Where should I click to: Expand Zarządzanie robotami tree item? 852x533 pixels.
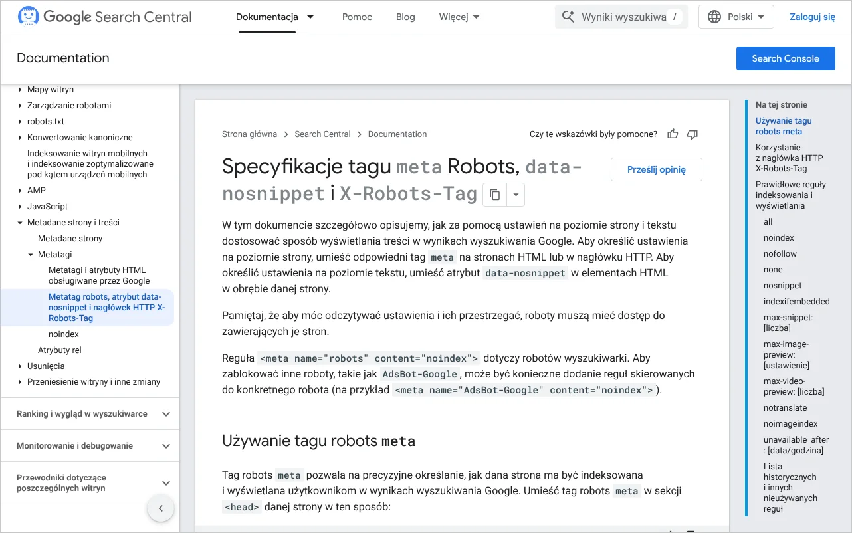click(20, 106)
